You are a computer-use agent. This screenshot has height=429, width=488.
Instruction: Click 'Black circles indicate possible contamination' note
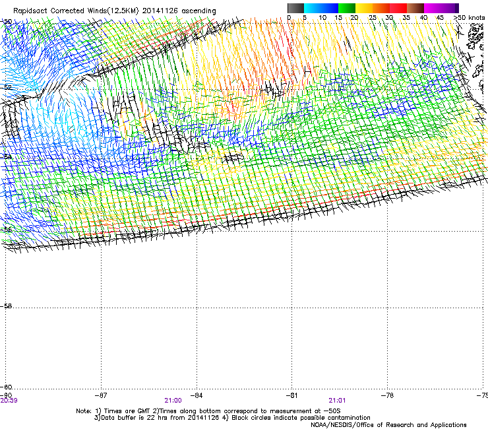[x=301, y=418]
